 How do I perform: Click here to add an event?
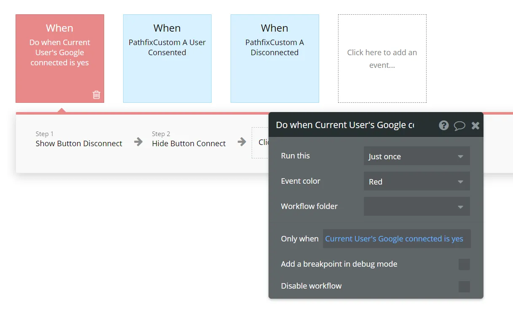[382, 59]
